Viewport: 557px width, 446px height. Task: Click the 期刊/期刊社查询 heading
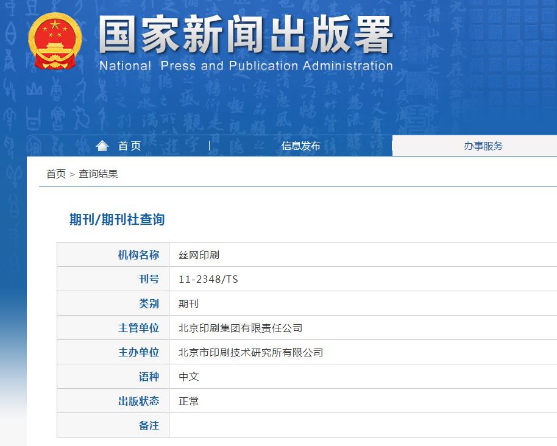click(x=117, y=219)
